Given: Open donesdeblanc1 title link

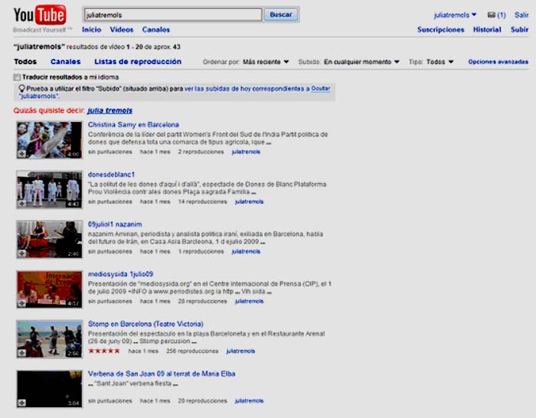Looking at the screenshot, I should [112, 175].
